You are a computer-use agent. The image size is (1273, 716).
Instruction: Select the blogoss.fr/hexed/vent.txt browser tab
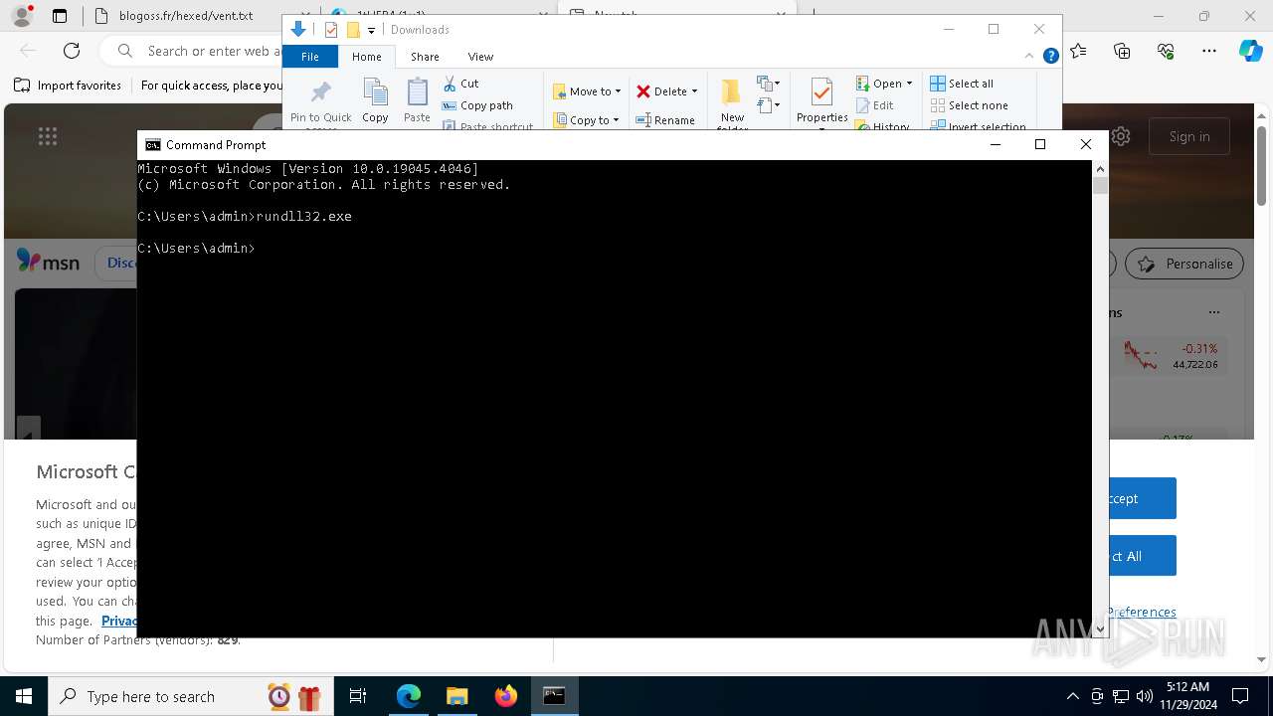click(184, 16)
